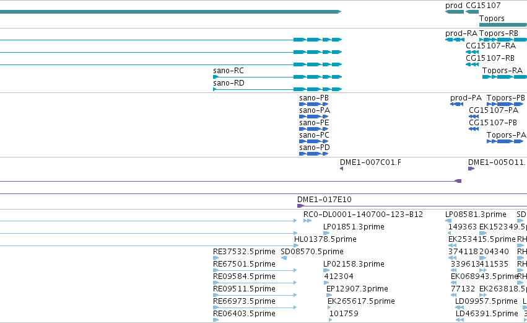Select the 101759 EST label
The width and height of the screenshot is (527, 323).
344,314
